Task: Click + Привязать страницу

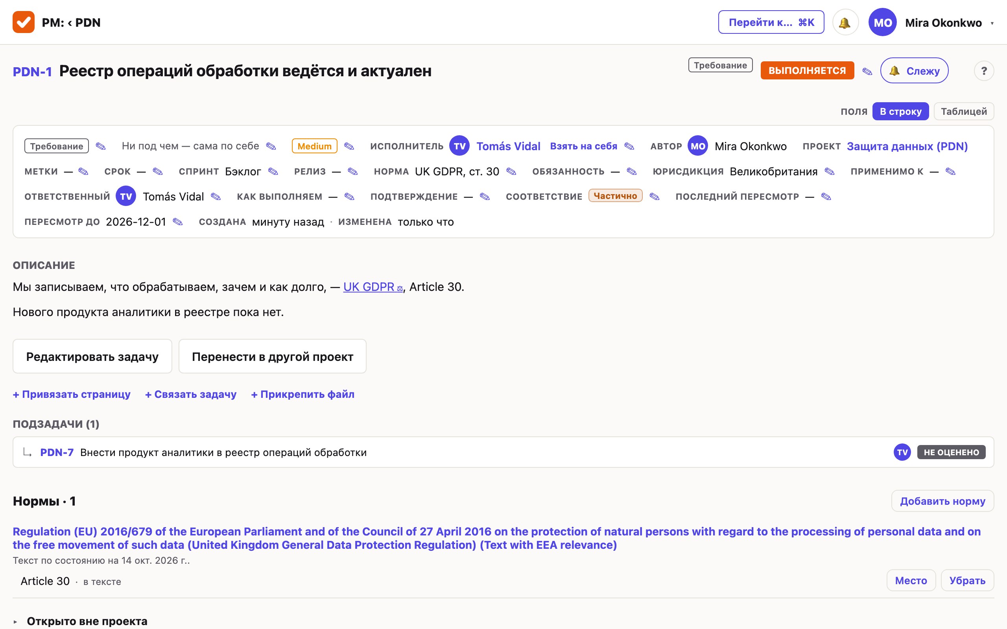Action: click(72, 394)
